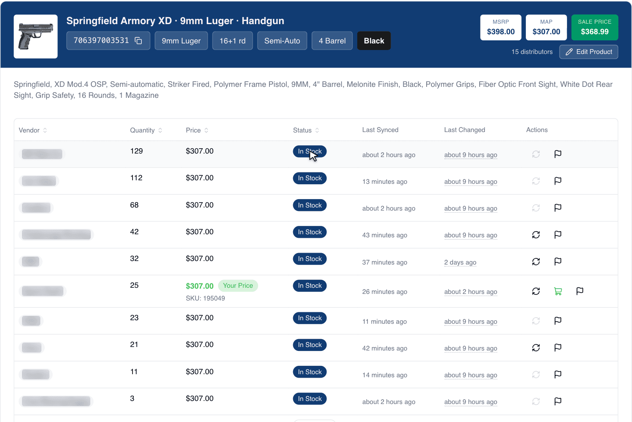The height and width of the screenshot is (422, 632).
Task: Click the MAP $307.00 price card
Action: point(546,28)
